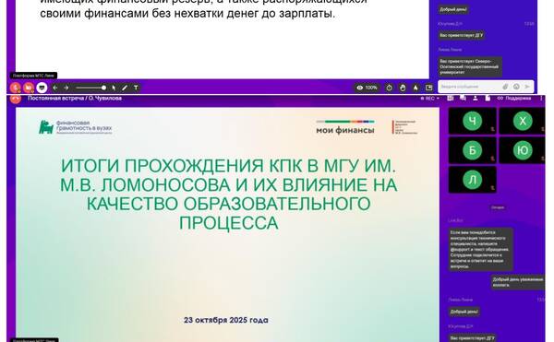Click the 'мои финансы' logo on slide
554x342 pixels.
344,127
